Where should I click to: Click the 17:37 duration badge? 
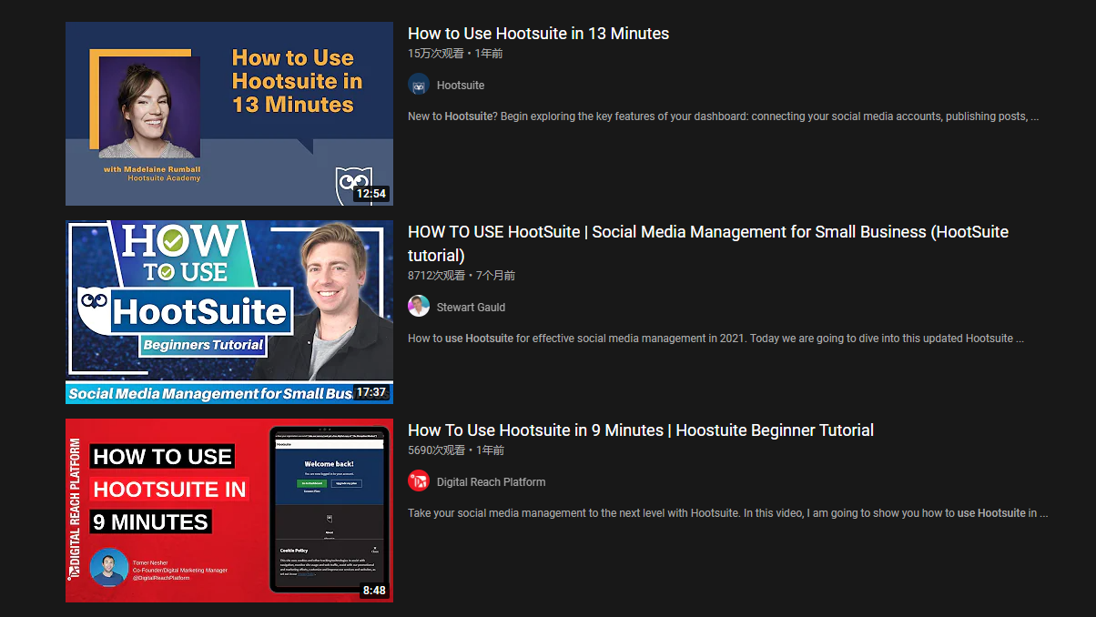tap(370, 392)
